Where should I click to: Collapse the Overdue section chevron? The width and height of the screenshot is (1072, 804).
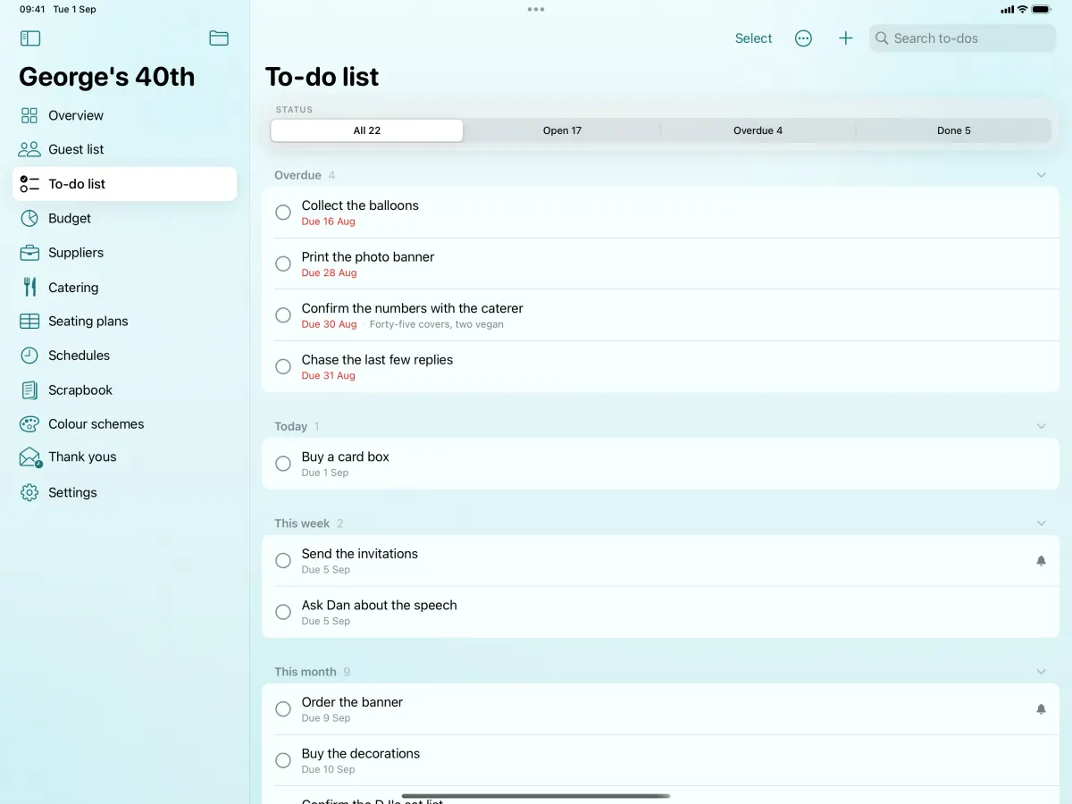pos(1041,175)
